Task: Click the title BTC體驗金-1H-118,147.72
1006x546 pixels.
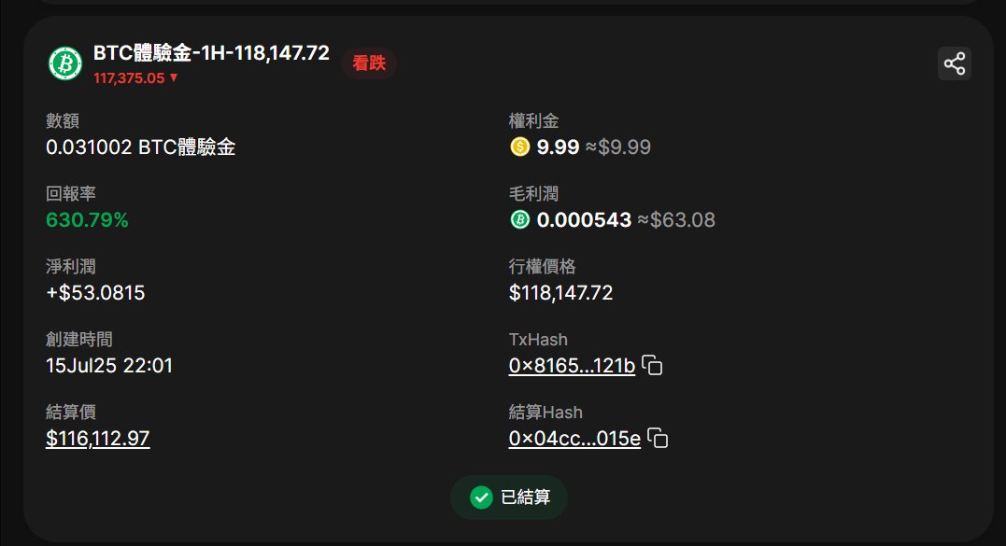Action: (211, 52)
